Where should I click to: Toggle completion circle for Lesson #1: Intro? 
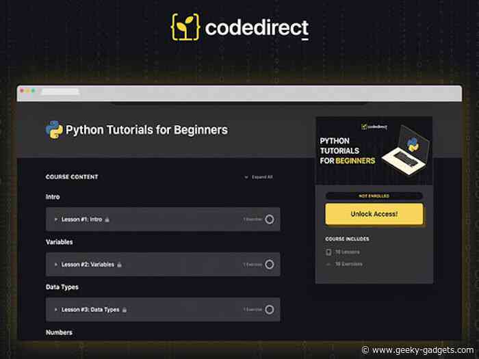pyautogui.click(x=269, y=220)
